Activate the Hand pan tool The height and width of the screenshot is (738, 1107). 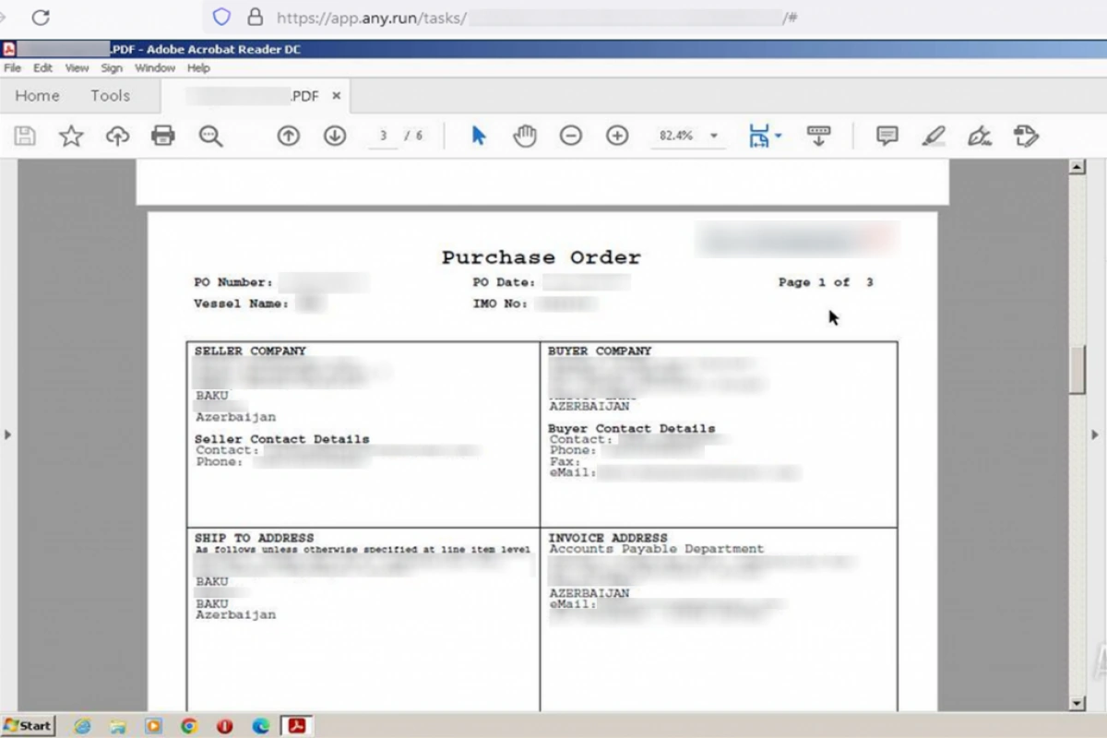(x=525, y=137)
